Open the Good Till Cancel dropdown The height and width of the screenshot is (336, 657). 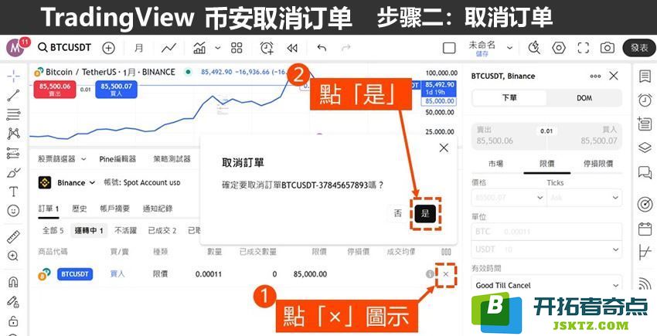546,285
